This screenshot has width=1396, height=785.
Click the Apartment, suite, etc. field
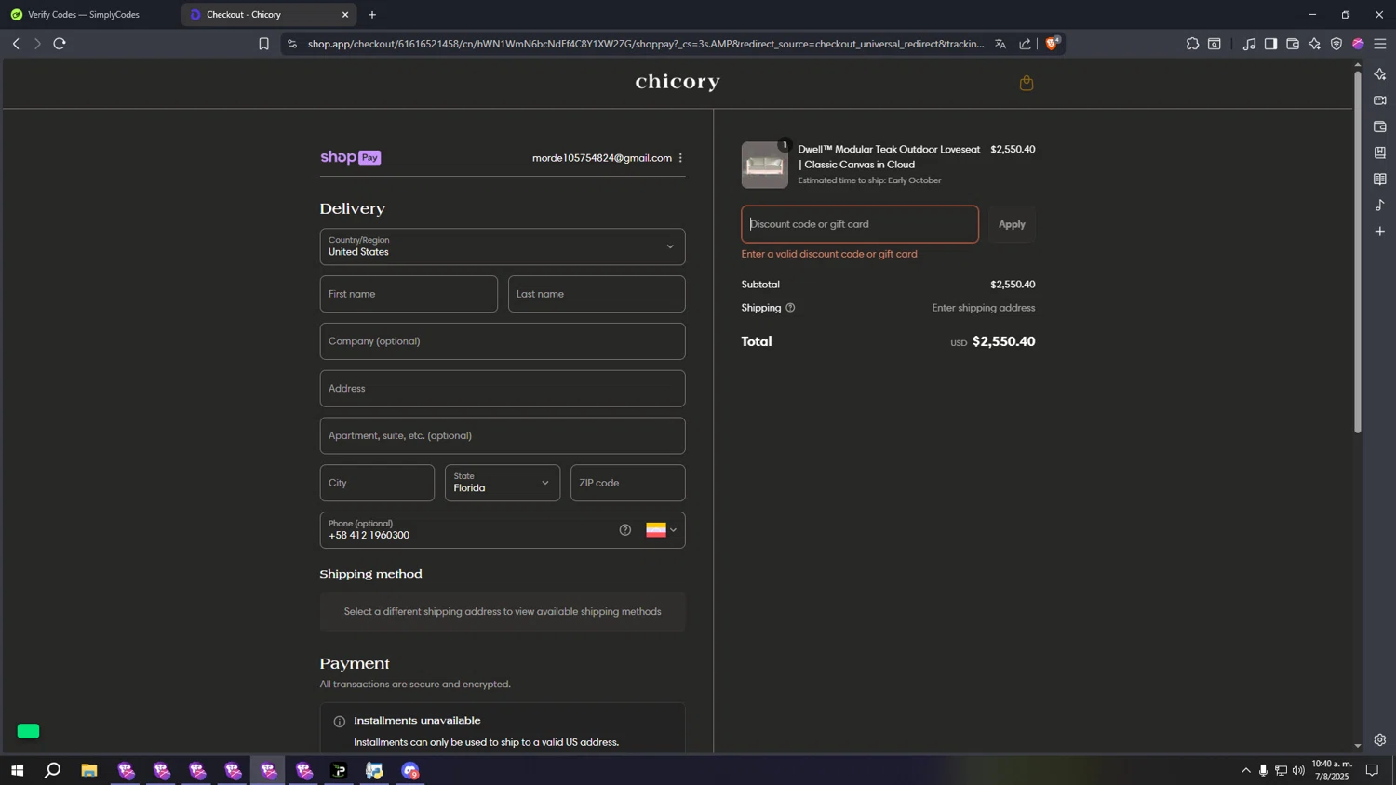503,435
